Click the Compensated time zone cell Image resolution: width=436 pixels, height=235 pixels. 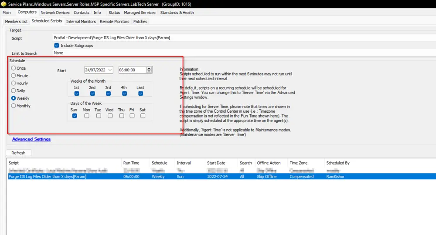click(302, 176)
